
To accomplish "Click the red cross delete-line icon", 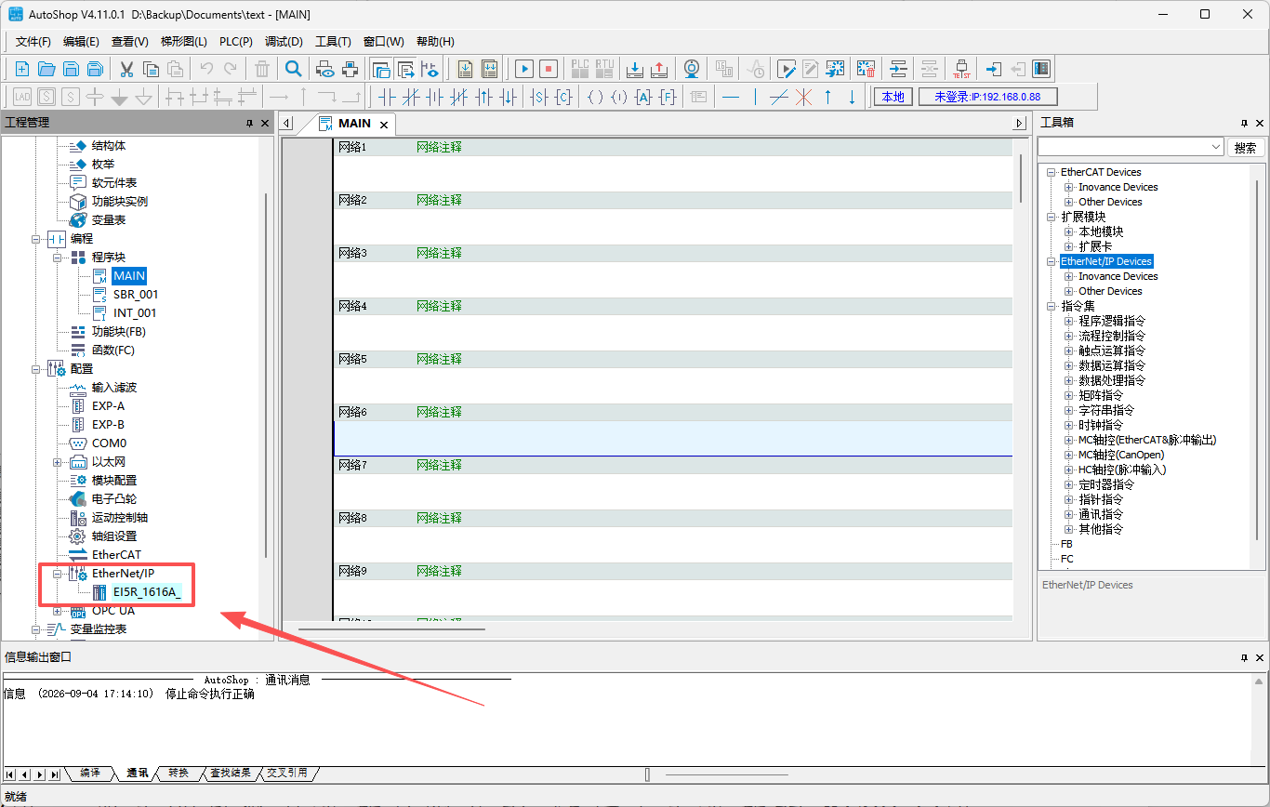I will coord(803,97).
